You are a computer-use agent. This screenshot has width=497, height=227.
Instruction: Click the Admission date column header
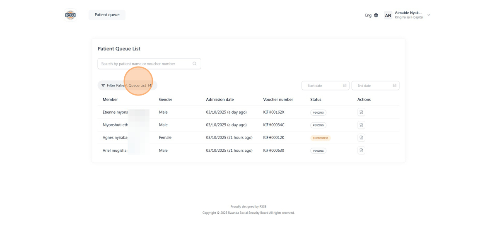(220, 100)
